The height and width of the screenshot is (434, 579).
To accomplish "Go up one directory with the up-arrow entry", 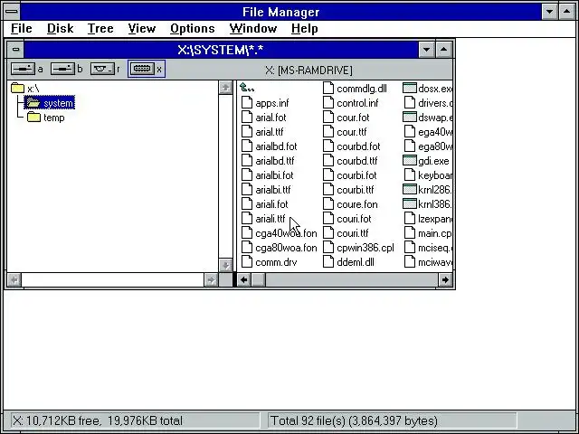I will tap(247, 88).
